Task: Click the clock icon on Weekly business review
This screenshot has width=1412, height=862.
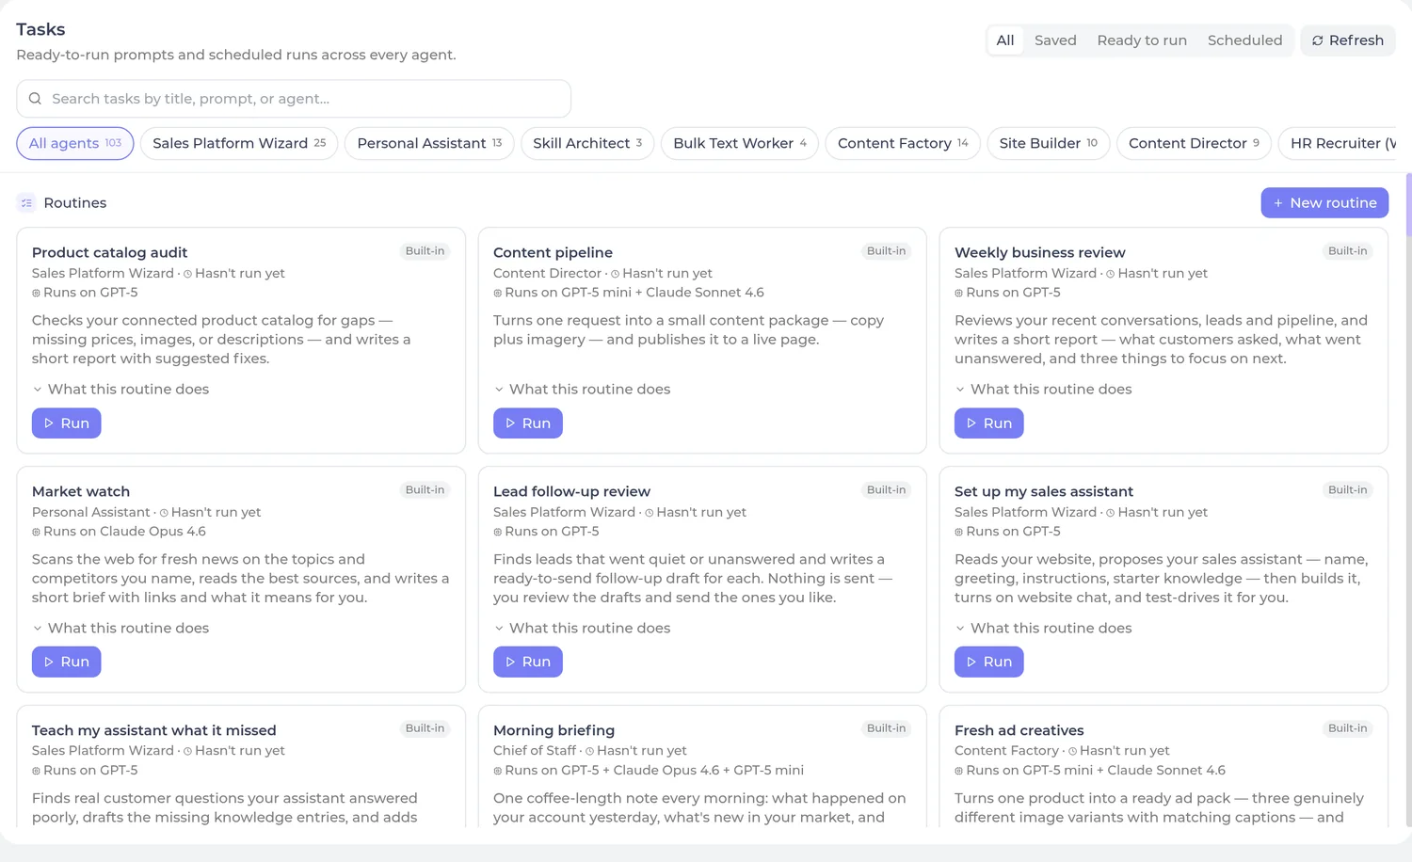Action: (1110, 274)
